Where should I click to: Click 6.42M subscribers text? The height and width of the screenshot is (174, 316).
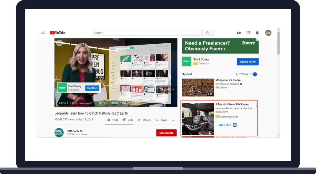point(77,134)
